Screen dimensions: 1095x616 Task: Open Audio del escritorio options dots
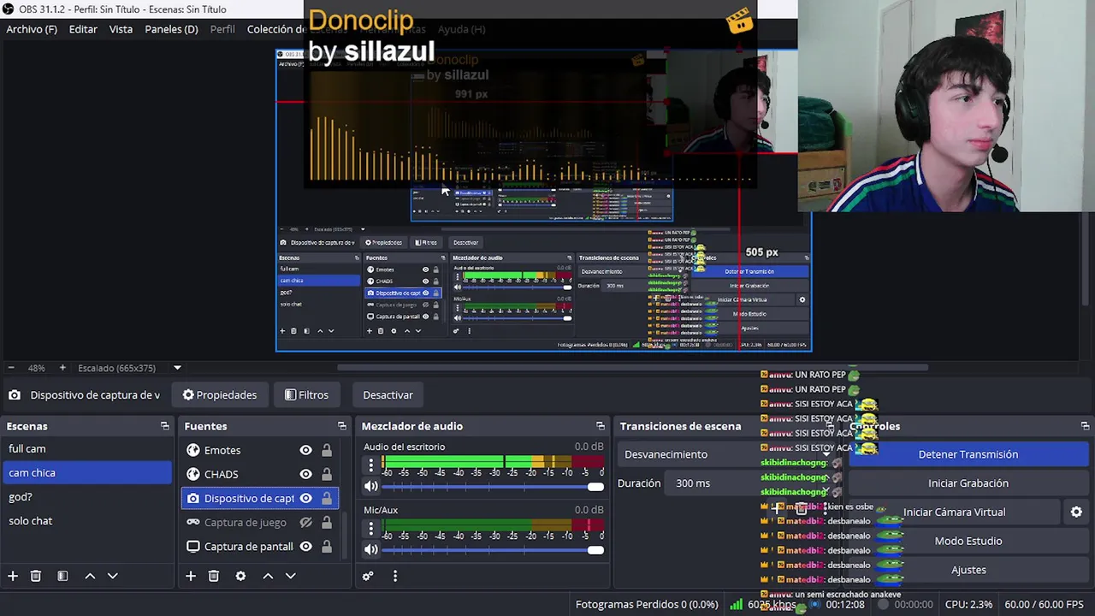pyautogui.click(x=371, y=465)
